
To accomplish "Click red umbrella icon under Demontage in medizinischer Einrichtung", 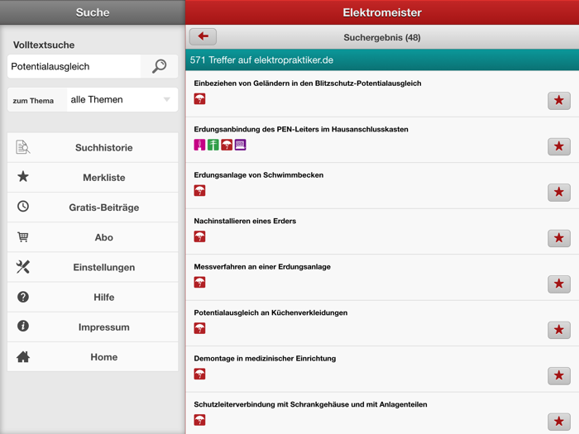I will pos(199,374).
